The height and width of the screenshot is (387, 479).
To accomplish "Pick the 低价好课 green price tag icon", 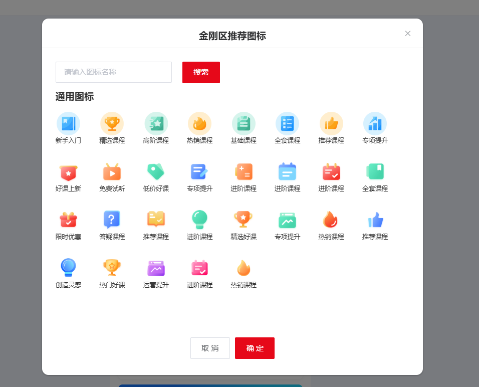I will pyautogui.click(x=156, y=172).
